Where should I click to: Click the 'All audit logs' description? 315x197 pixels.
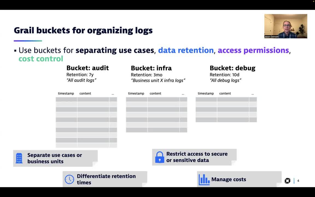pos(81,80)
